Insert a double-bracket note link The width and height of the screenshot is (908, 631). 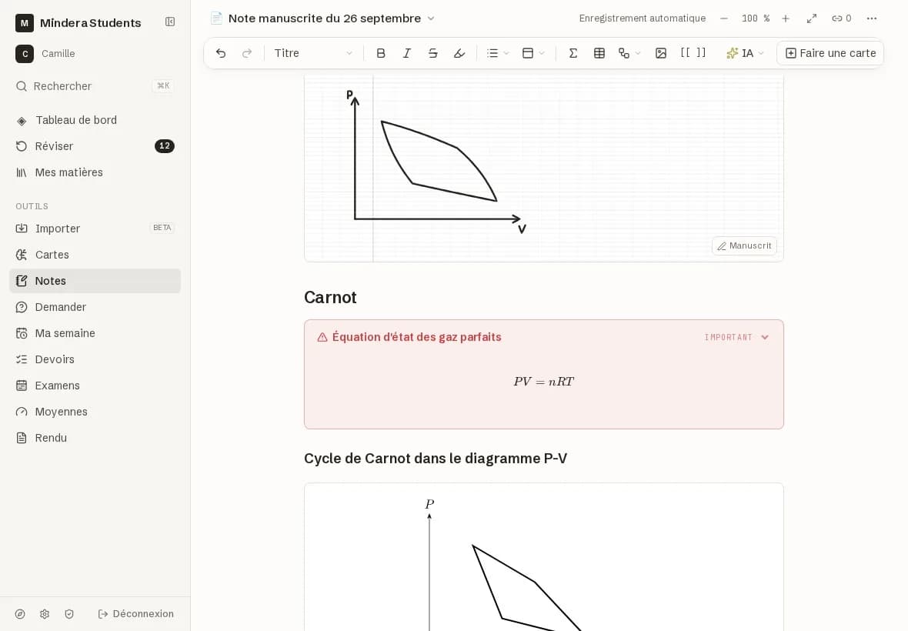click(x=693, y=53)
